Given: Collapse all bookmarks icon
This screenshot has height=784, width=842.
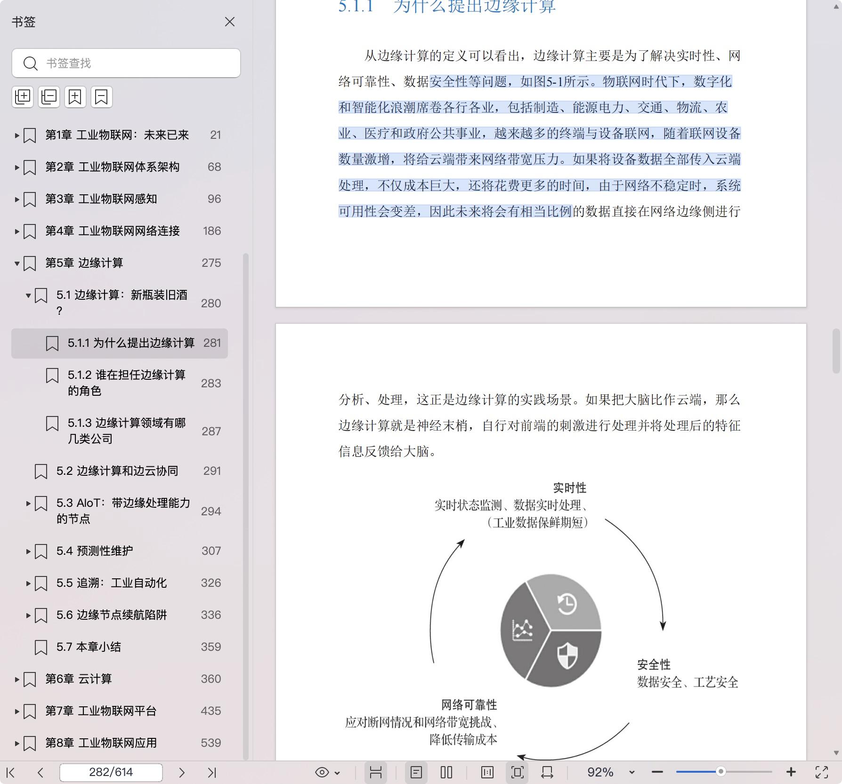Looking at the screenshot, I should (x=49, y=97).
